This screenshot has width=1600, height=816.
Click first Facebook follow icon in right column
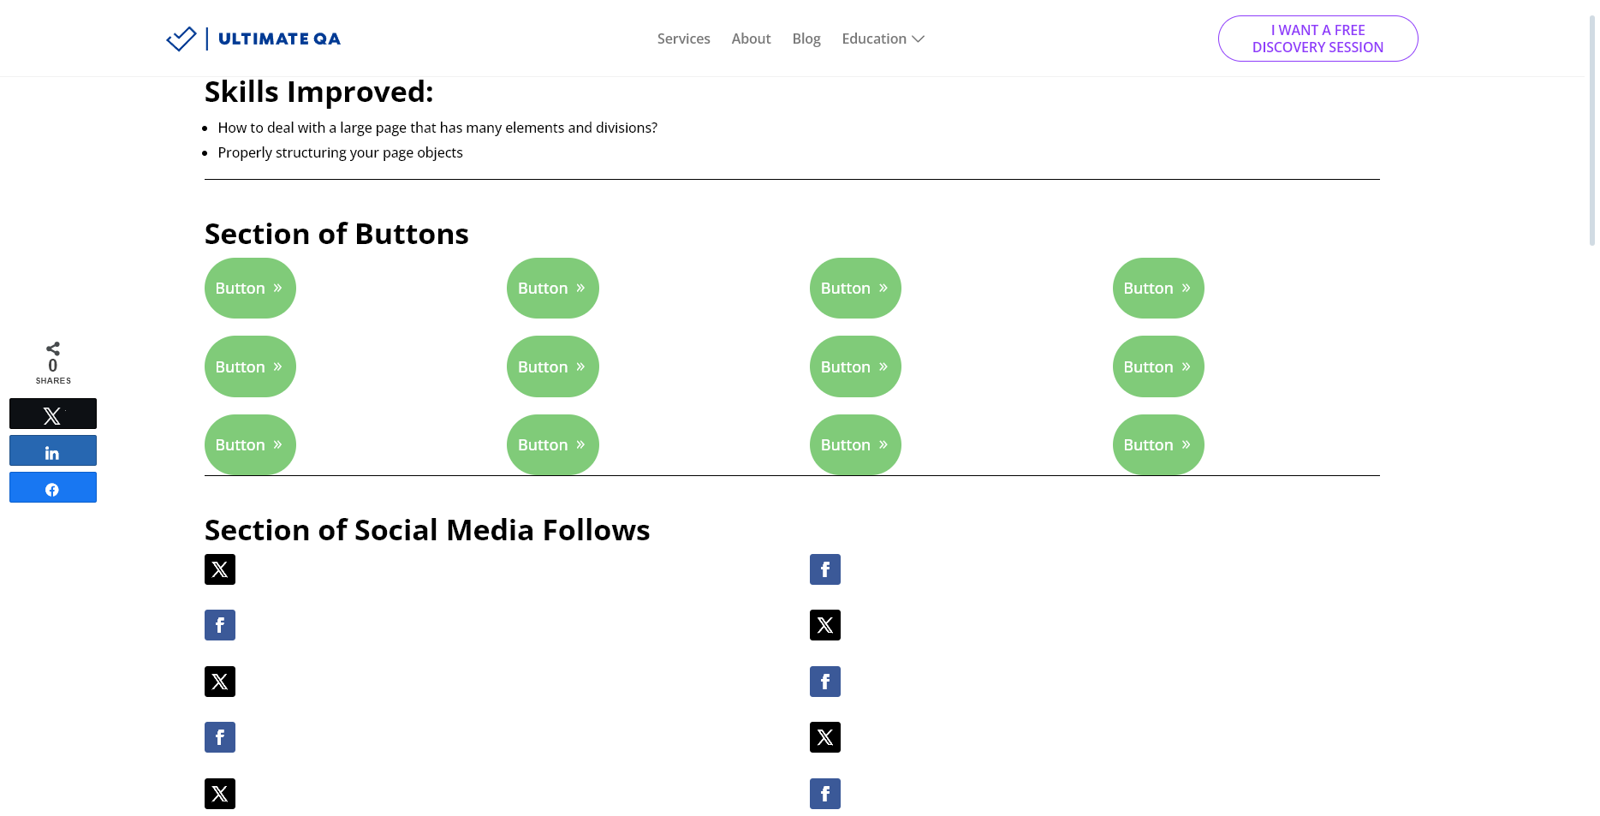pyautogui.click(x=825, y=569)
